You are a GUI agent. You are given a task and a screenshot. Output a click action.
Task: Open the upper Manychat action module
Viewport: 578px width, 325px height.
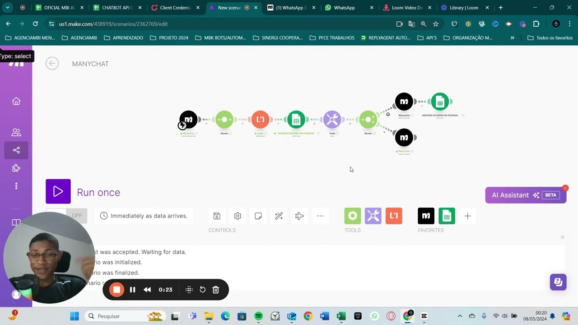point(404,102)
